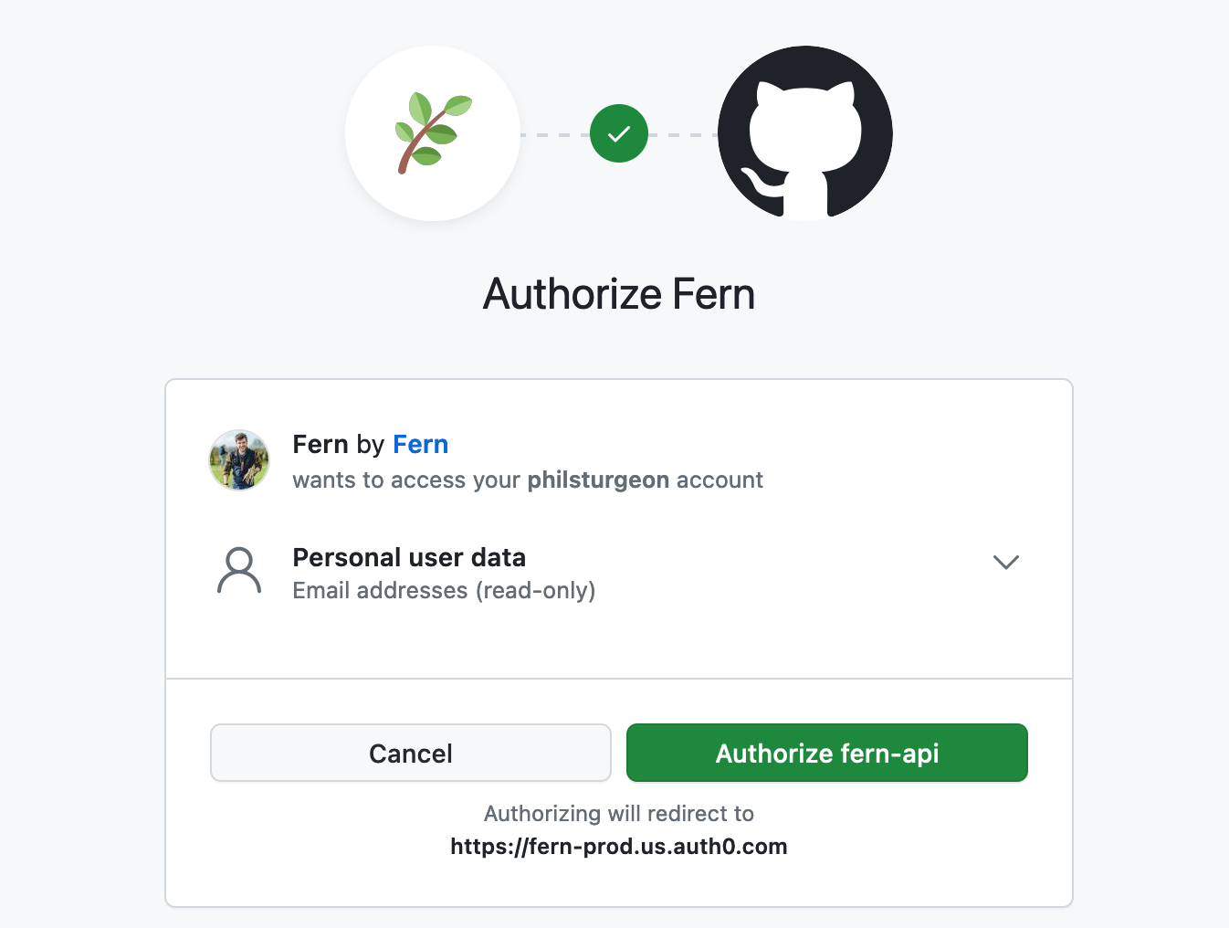Select Email addresses (read-only) permission text
Viewport: 1229px width, 928px height.
click(444, 591)
